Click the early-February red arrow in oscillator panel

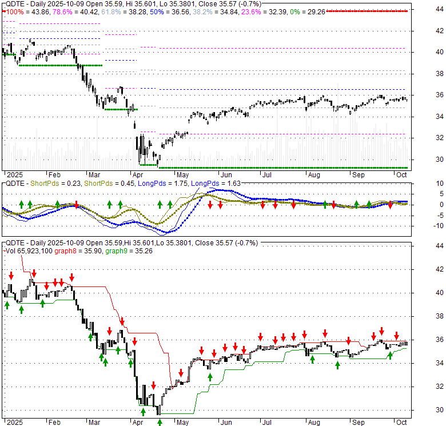coord(75,204)
